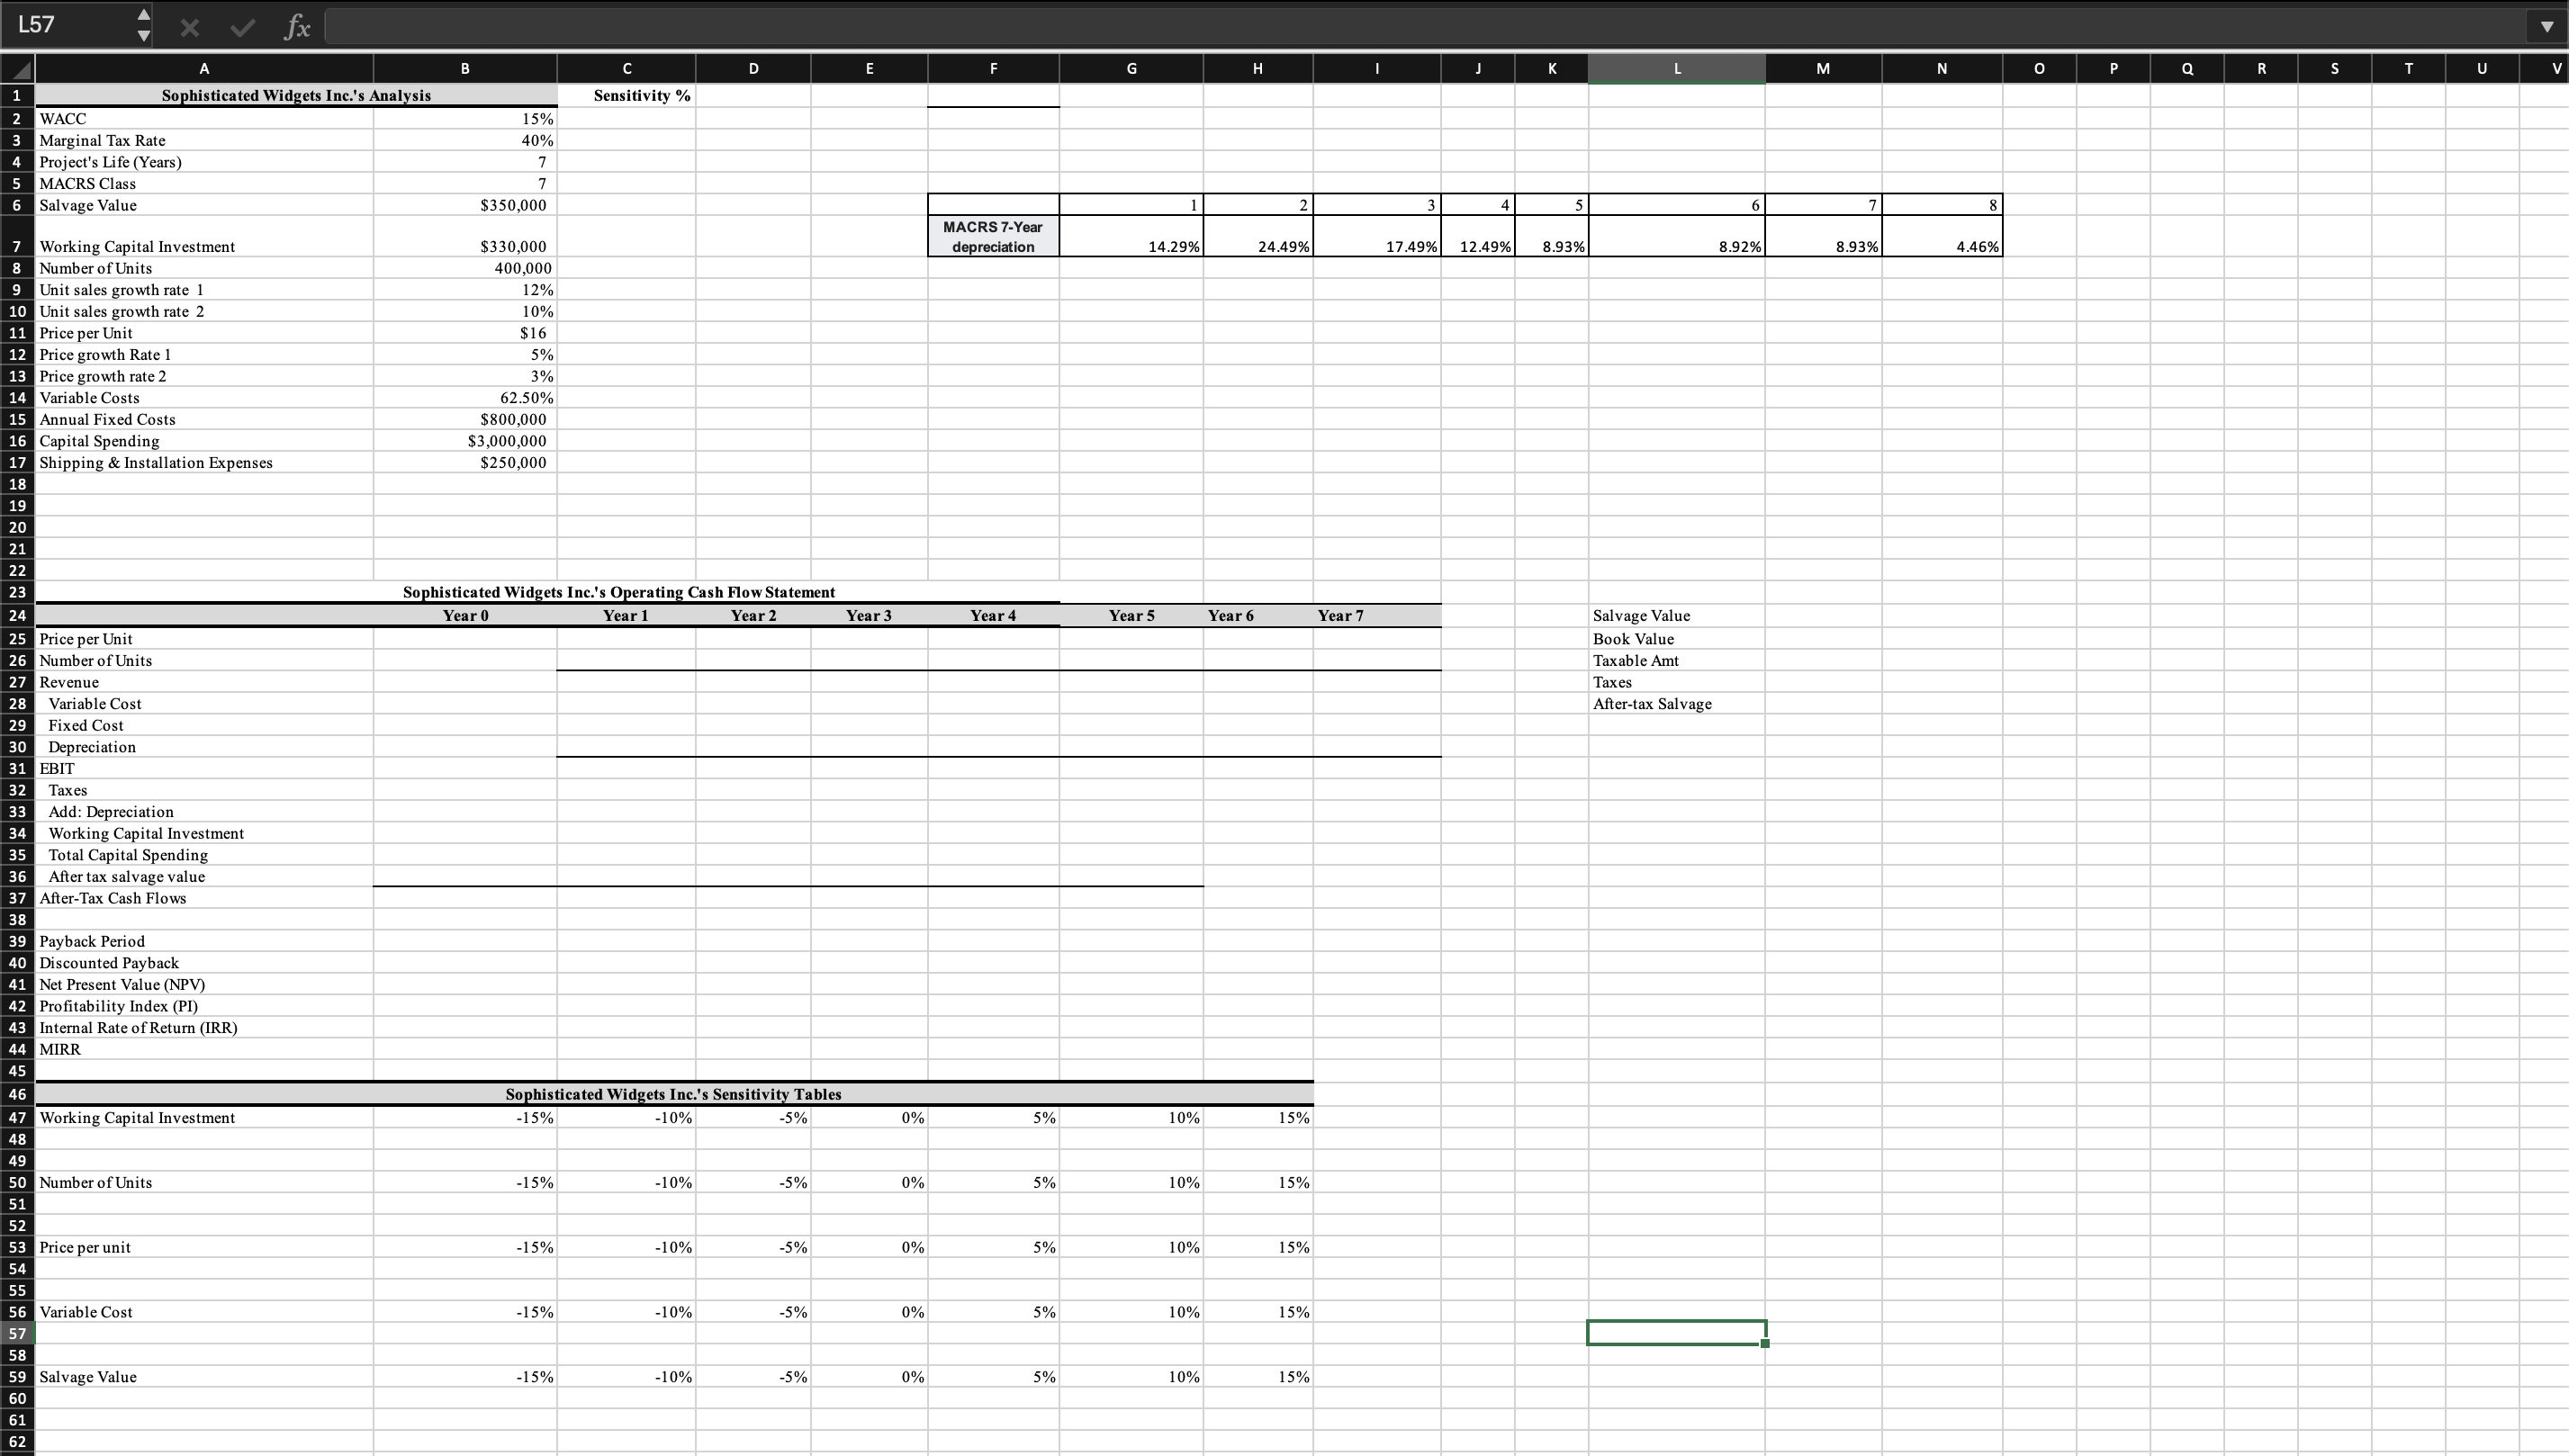Click the fx insert function icon
This screenshot has width=2569, height=1456.
[296, 26]
